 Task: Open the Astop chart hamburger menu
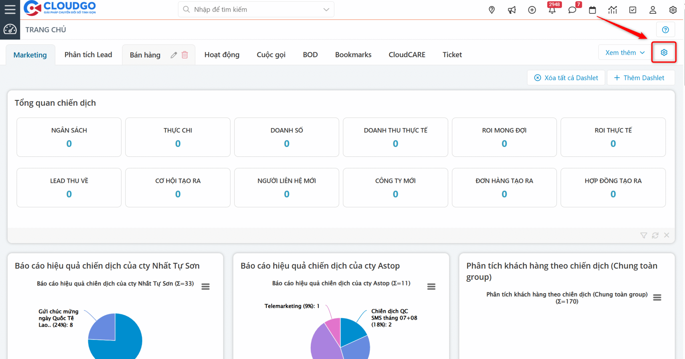pyautogui.click(x=431, y=286)
